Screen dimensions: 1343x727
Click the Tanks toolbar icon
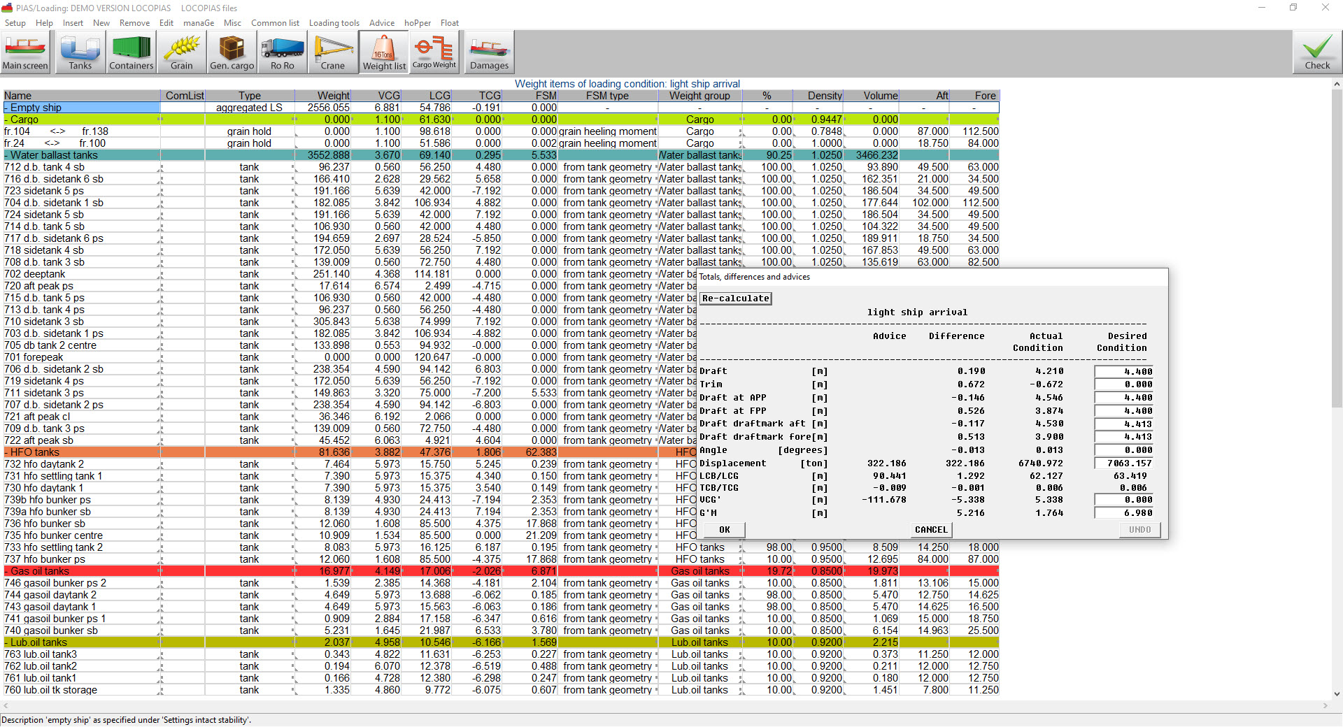tap(80, 52)
